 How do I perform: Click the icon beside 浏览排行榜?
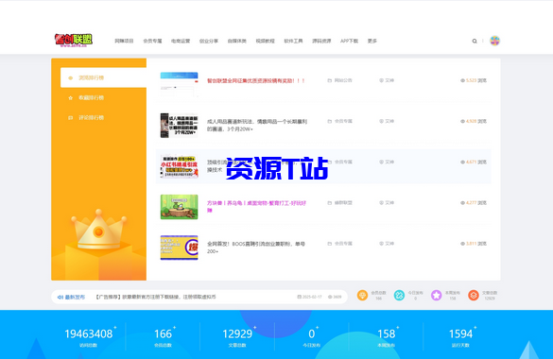(70, 77)
